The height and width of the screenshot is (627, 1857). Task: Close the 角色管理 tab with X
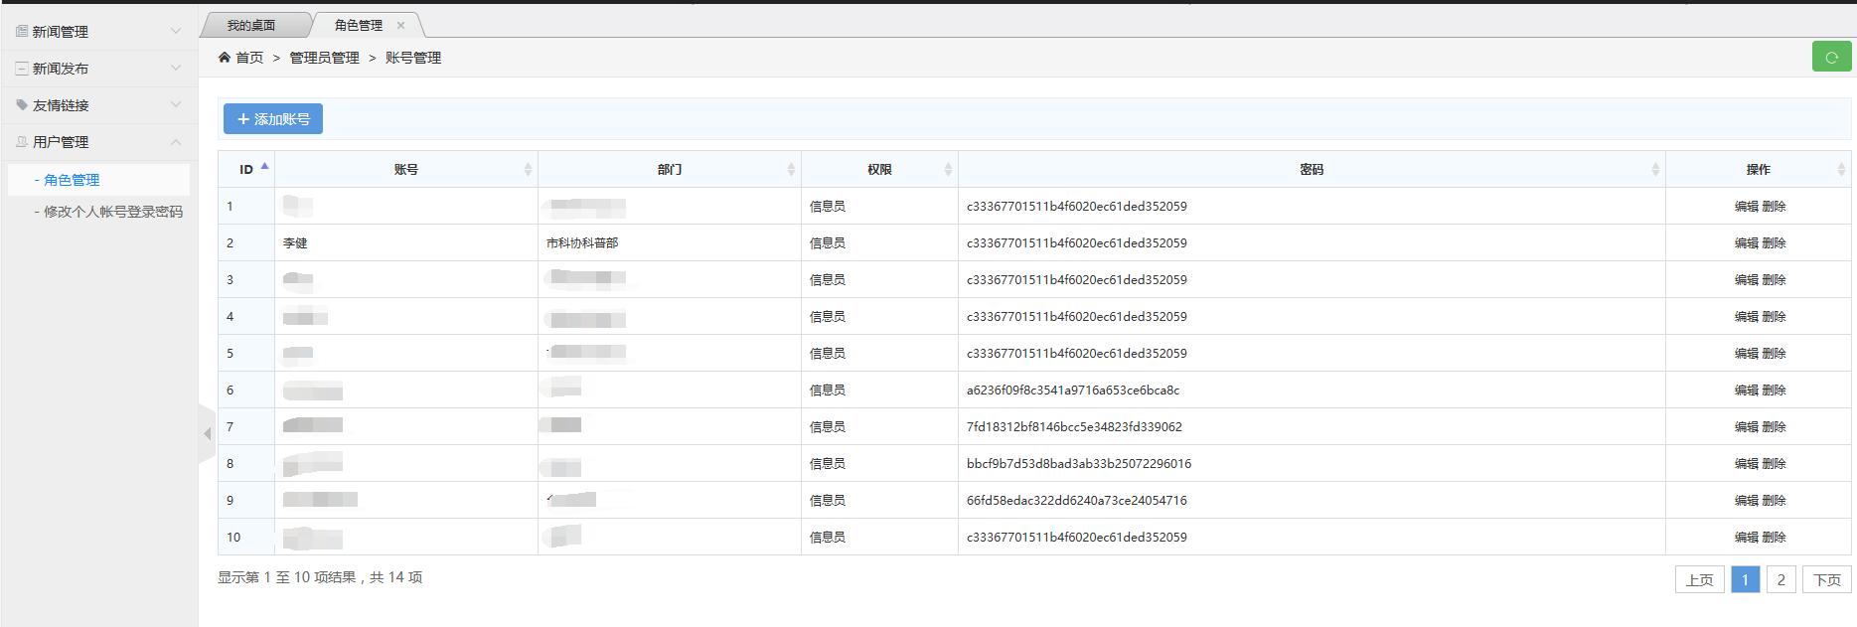point(400,26)
